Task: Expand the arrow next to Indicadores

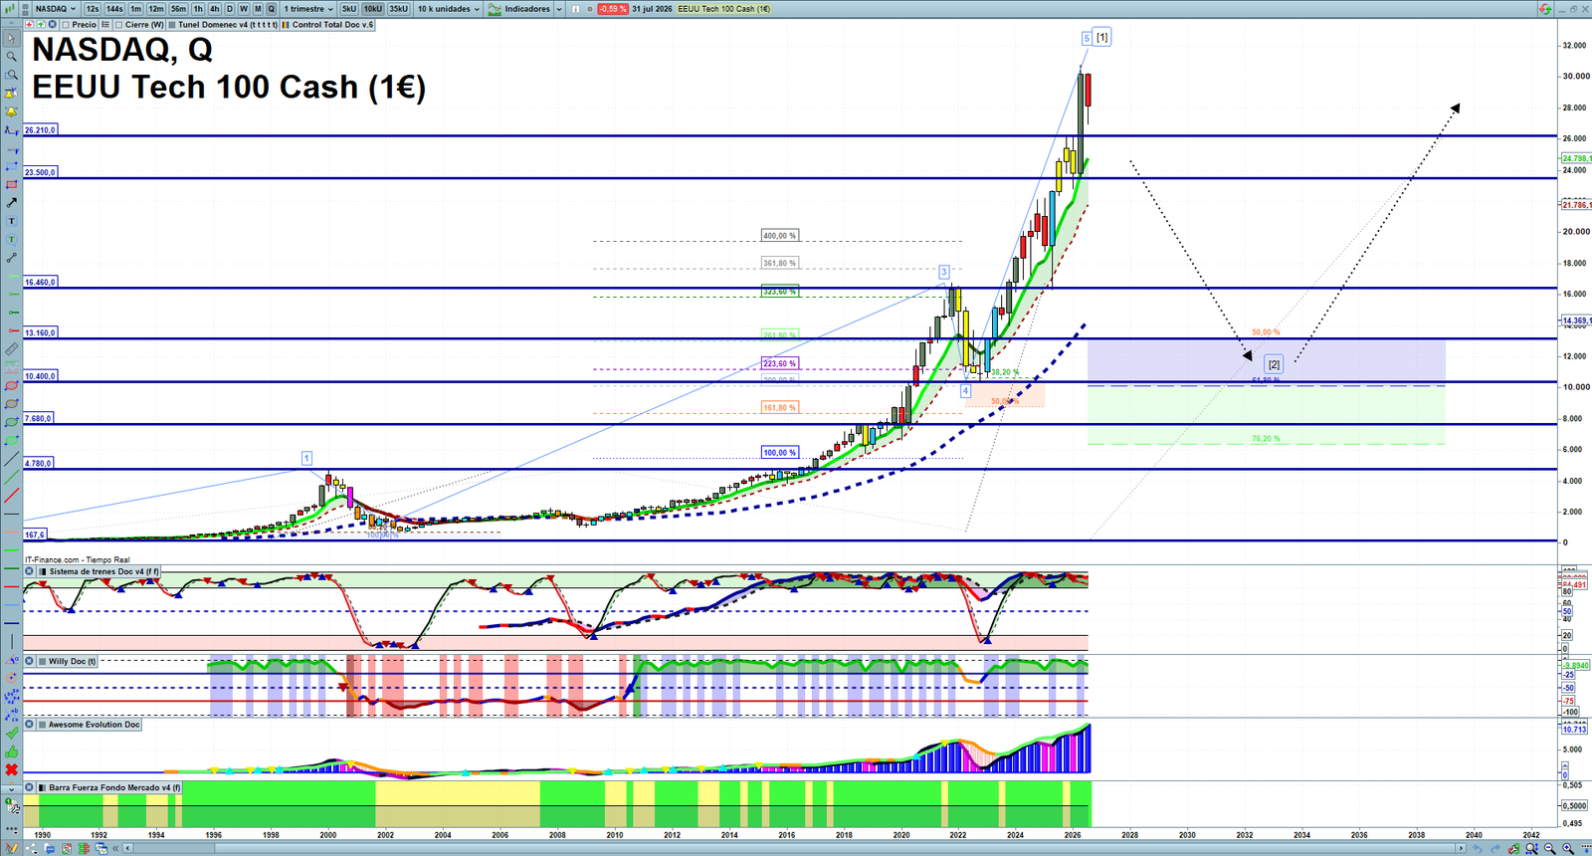Action: pos(558,9)
